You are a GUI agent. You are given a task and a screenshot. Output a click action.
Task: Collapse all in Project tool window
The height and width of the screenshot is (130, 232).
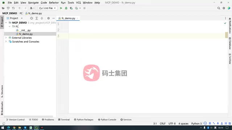point(42,18)
